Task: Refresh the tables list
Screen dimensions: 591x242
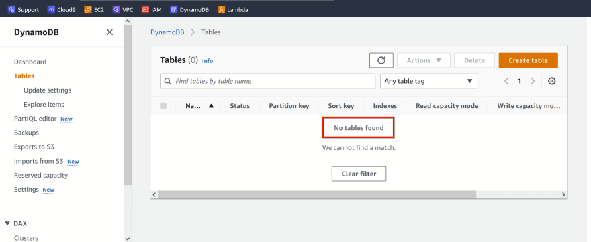Action: coord(381,60)
